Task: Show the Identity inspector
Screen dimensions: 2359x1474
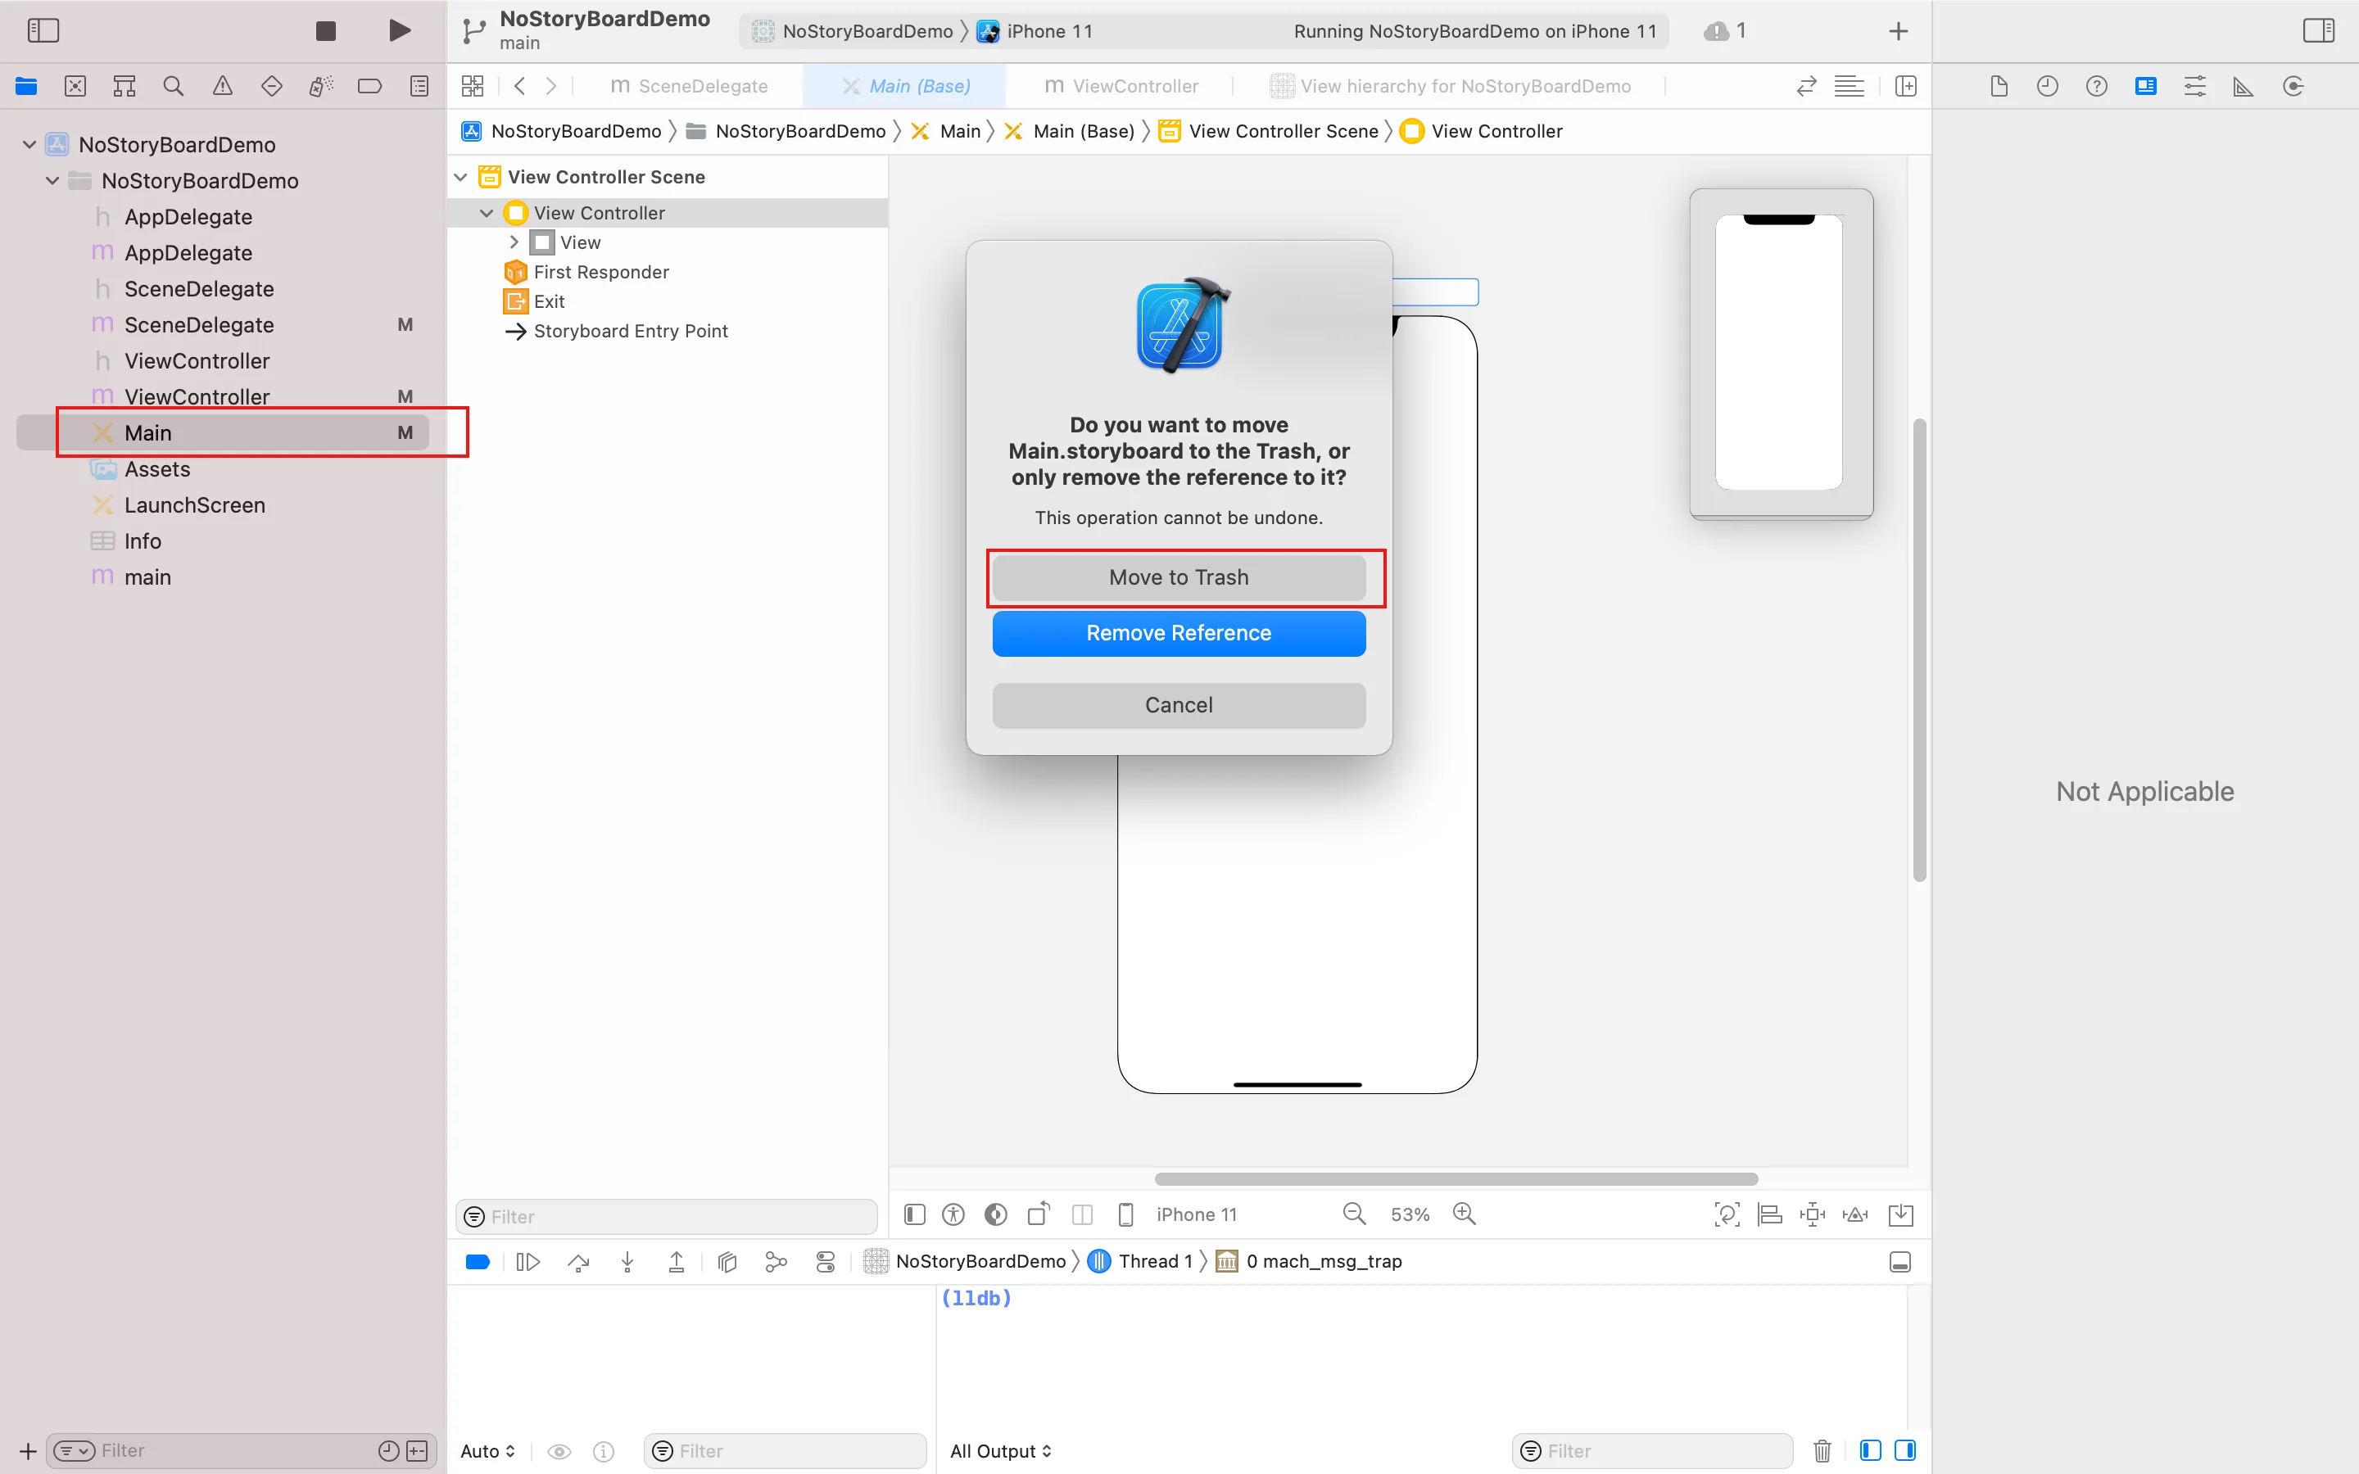Action: (x=2145, y=87)
